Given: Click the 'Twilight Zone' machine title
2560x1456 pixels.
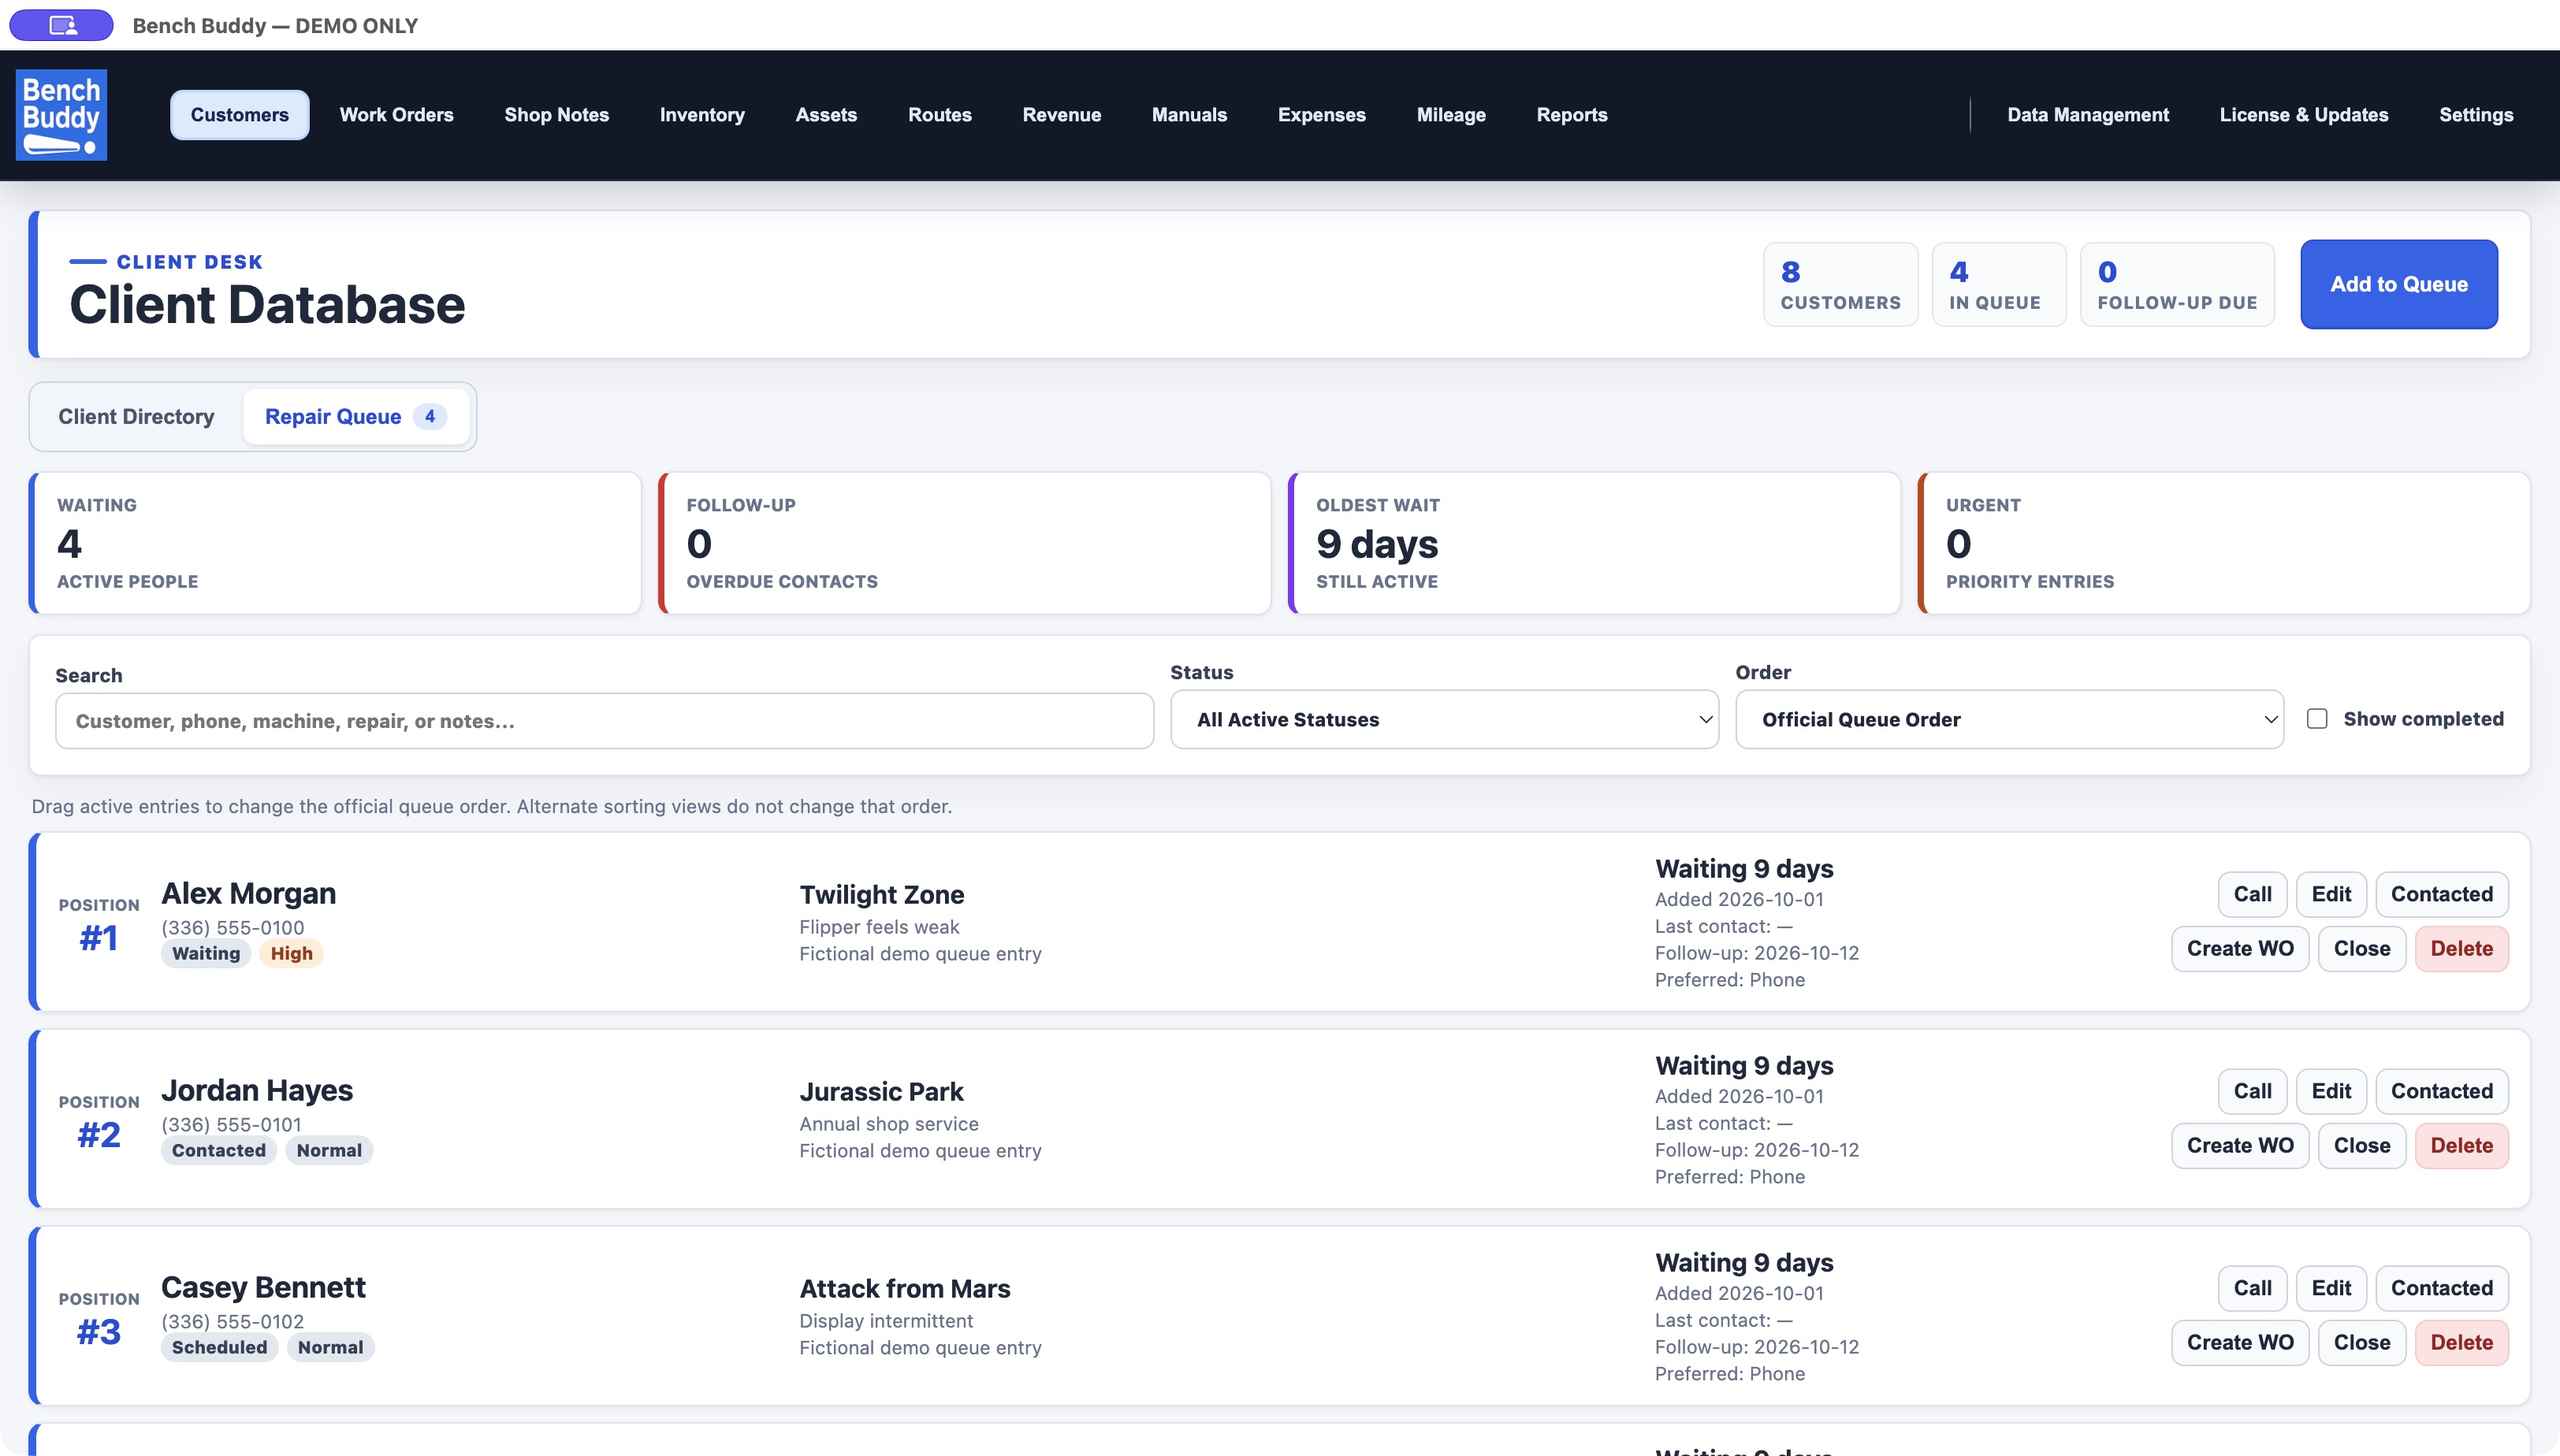Looking at the screenshot, I should coord(881,894).
